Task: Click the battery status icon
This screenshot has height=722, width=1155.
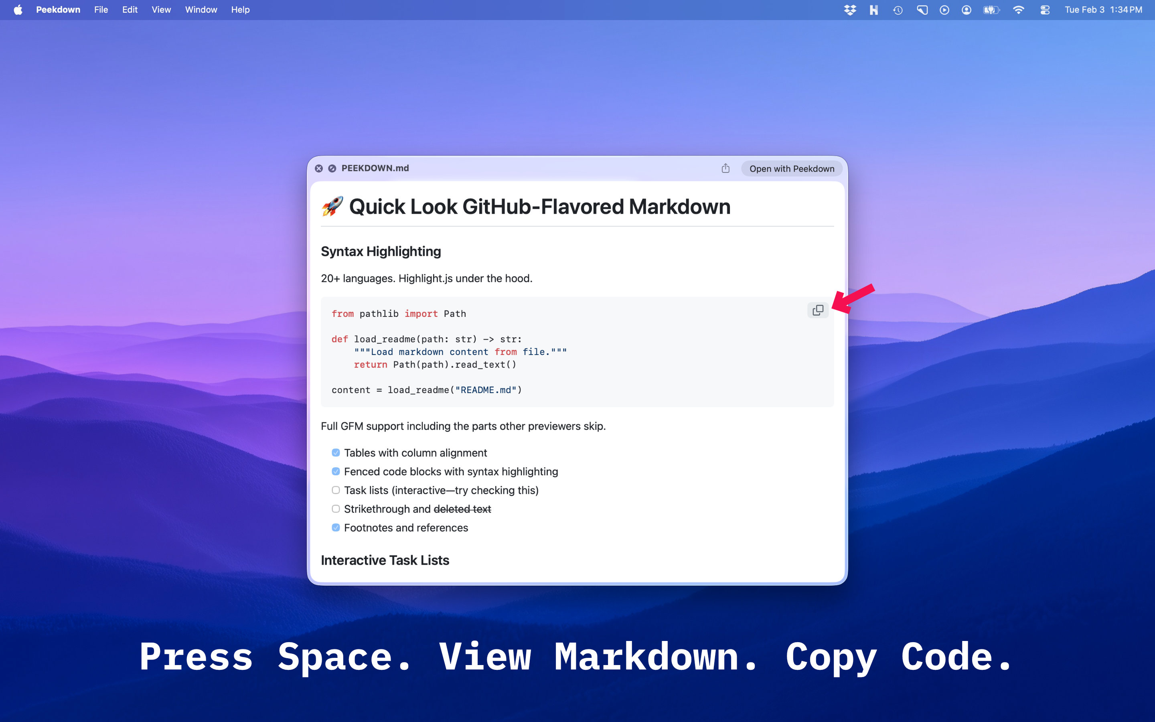Action: click(991, 10)
